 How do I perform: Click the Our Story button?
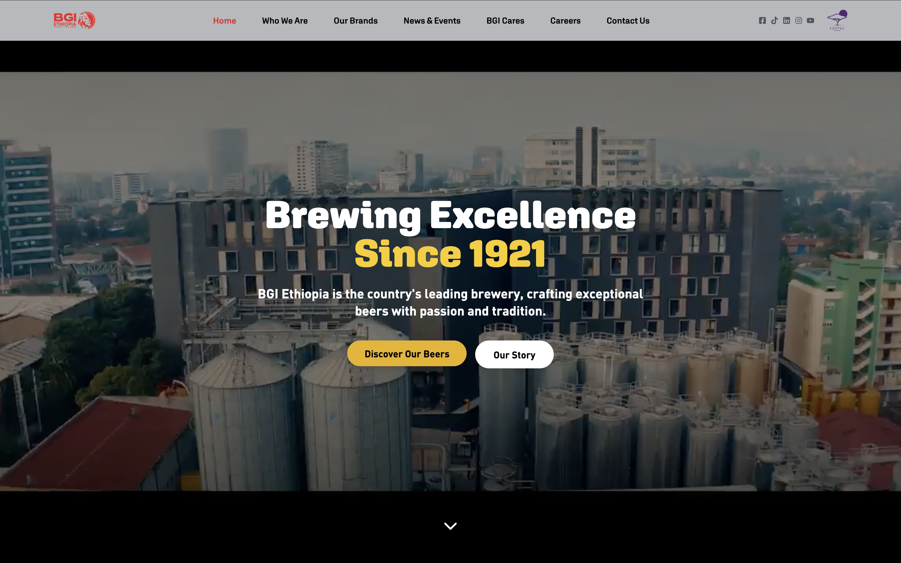pyautogui.click(x=514, y=354)
